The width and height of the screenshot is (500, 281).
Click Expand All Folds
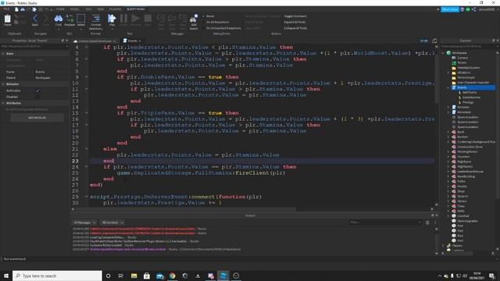point(295,22)
